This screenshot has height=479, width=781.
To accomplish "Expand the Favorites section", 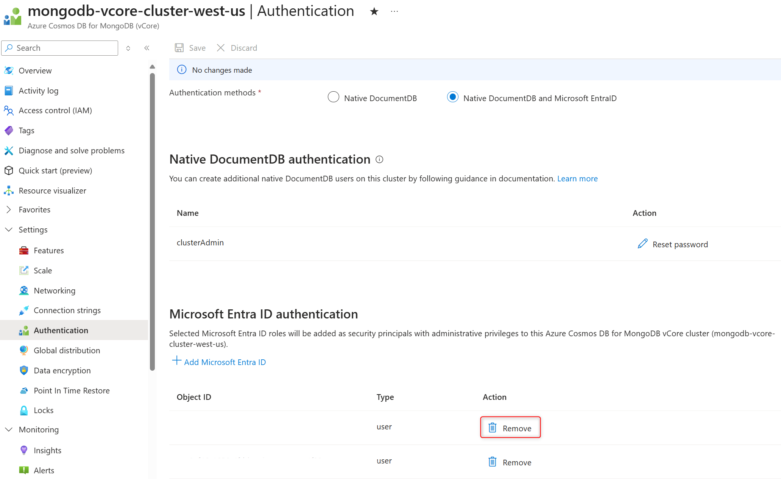I will point(9,209).
